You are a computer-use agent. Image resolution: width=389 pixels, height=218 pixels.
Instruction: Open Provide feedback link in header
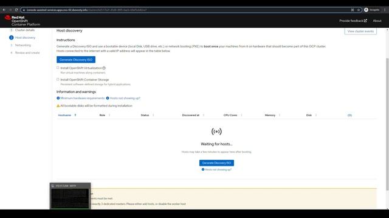[x=353, y=21]
